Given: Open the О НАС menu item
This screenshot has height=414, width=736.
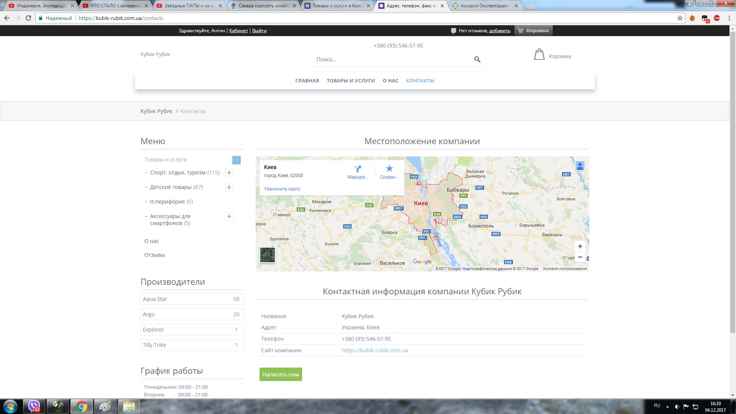Looking at the screenshot, I should point(390,80).
